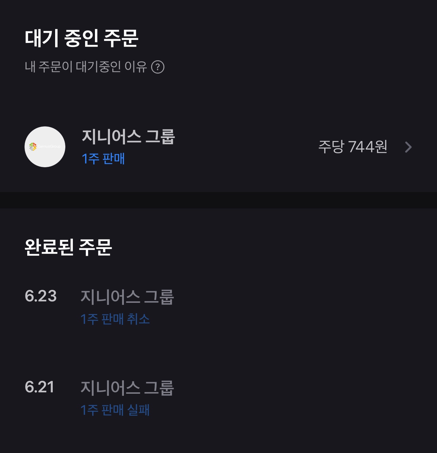437x453 pixels.
Task: Click the '주당 744원' price text
Action: (x=353, y=147)
